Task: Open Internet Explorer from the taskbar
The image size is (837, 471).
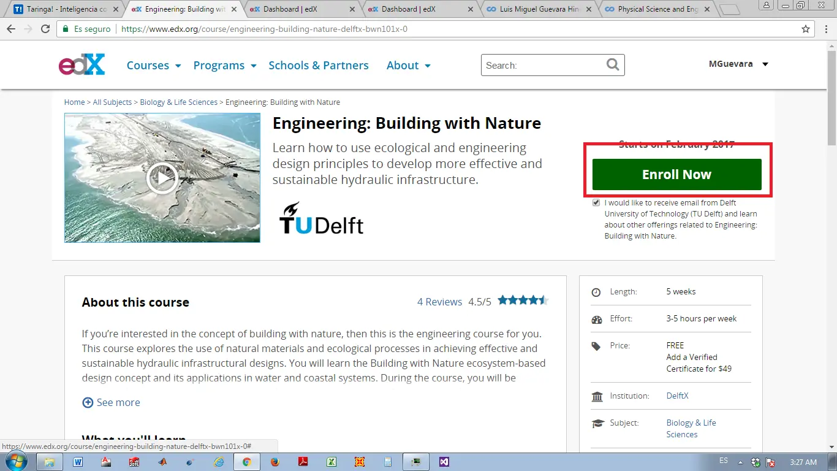Action: point(219,462)
